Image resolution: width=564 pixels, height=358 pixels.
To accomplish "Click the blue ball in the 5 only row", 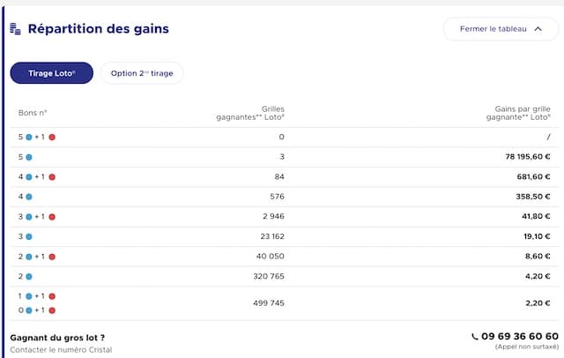I will click(29, 157).
